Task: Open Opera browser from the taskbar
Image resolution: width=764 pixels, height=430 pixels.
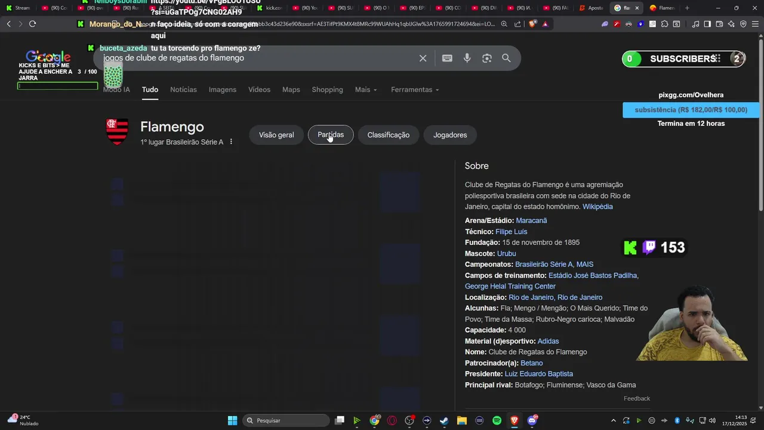Action: (x=392, y=420)
